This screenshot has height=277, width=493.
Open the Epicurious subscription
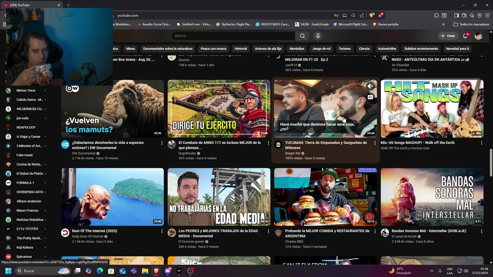[25, 257]
